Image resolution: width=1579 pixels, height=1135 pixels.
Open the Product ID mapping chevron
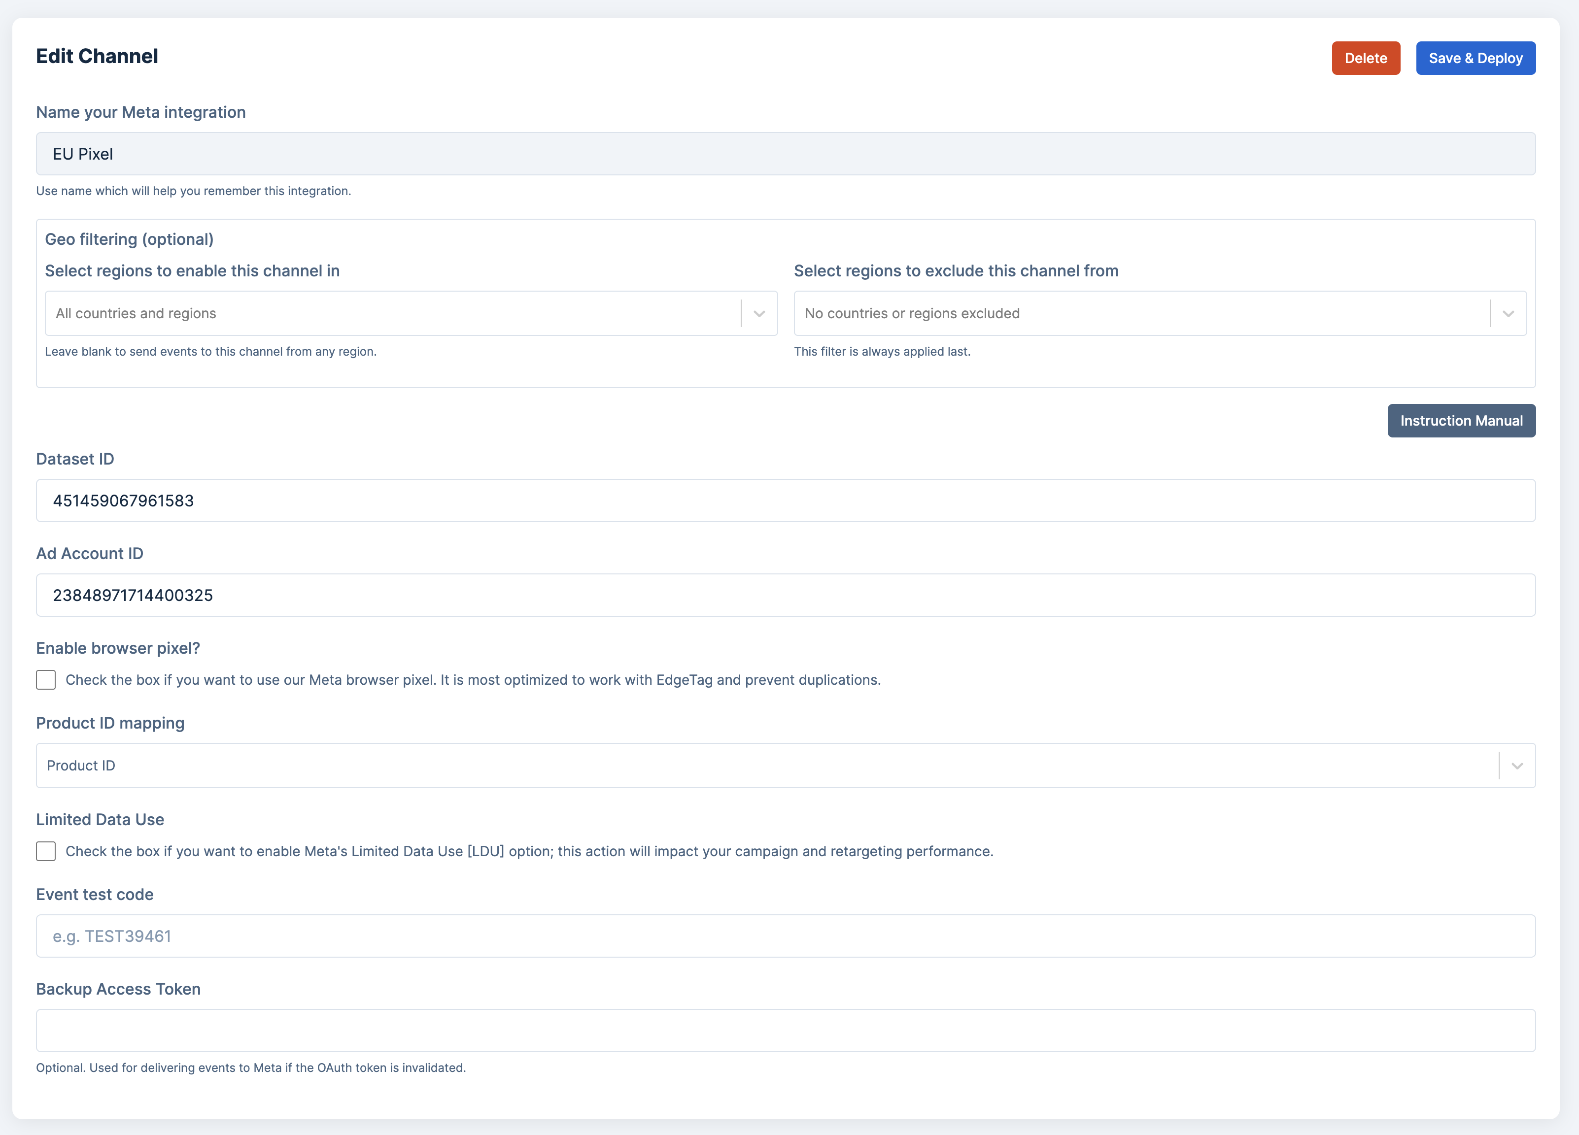pos(1516,766)
